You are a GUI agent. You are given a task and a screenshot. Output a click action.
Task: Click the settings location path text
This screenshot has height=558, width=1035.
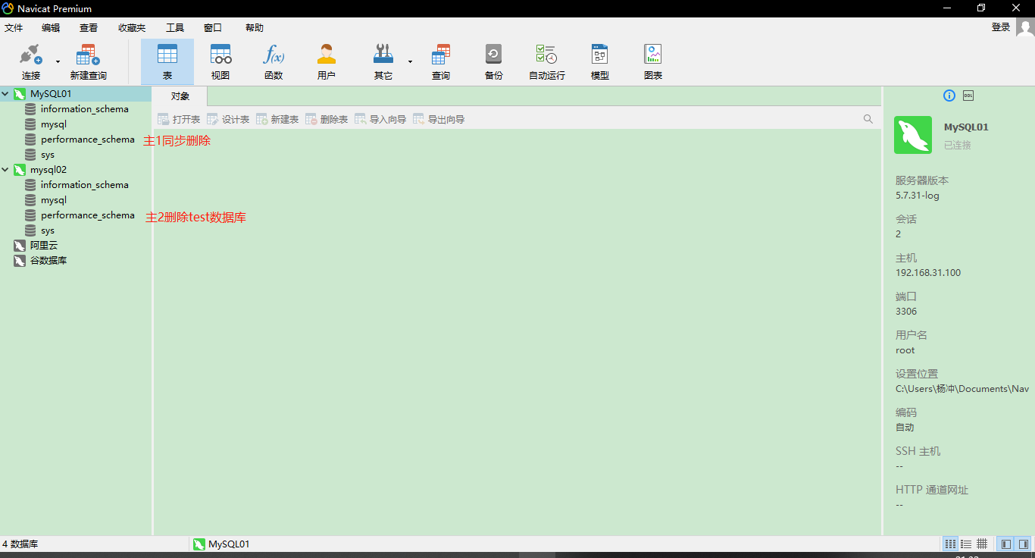pyautogui.click(x=962, y=389)
